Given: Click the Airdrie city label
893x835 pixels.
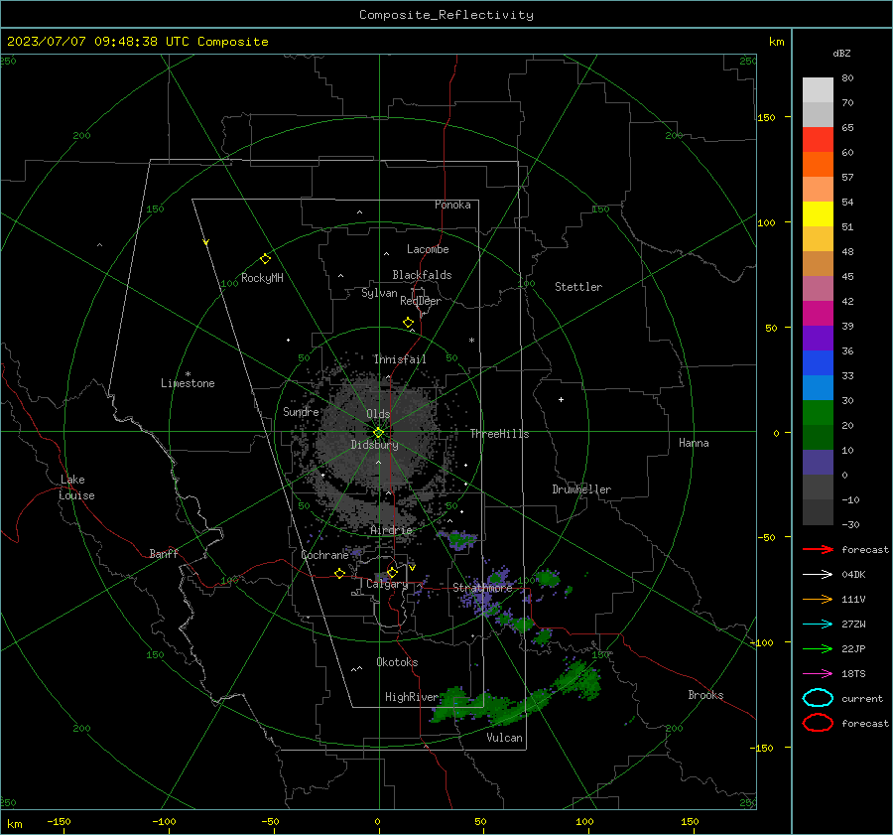Looking at the screenshot, I should pyautogui.click(x=391, y=530).
